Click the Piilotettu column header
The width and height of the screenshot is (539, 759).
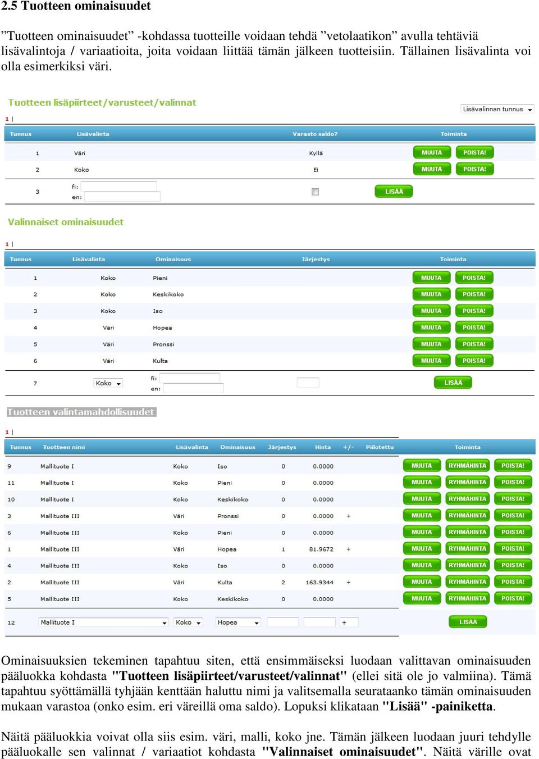pyautogui.click(x=380, y=448)
